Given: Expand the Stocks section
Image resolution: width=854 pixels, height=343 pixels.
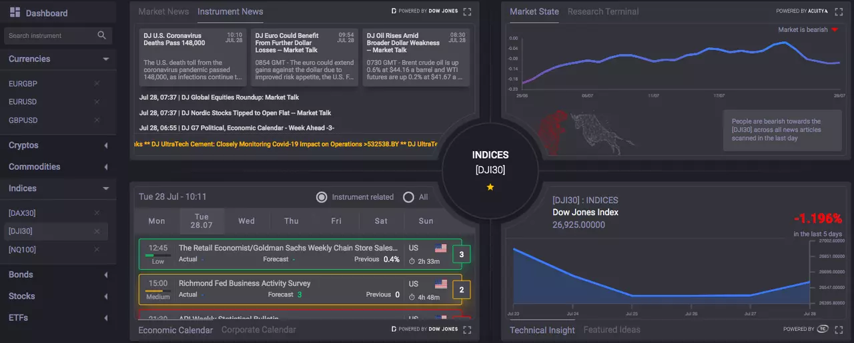Looking at the screenshot, I should coord(105,296).
